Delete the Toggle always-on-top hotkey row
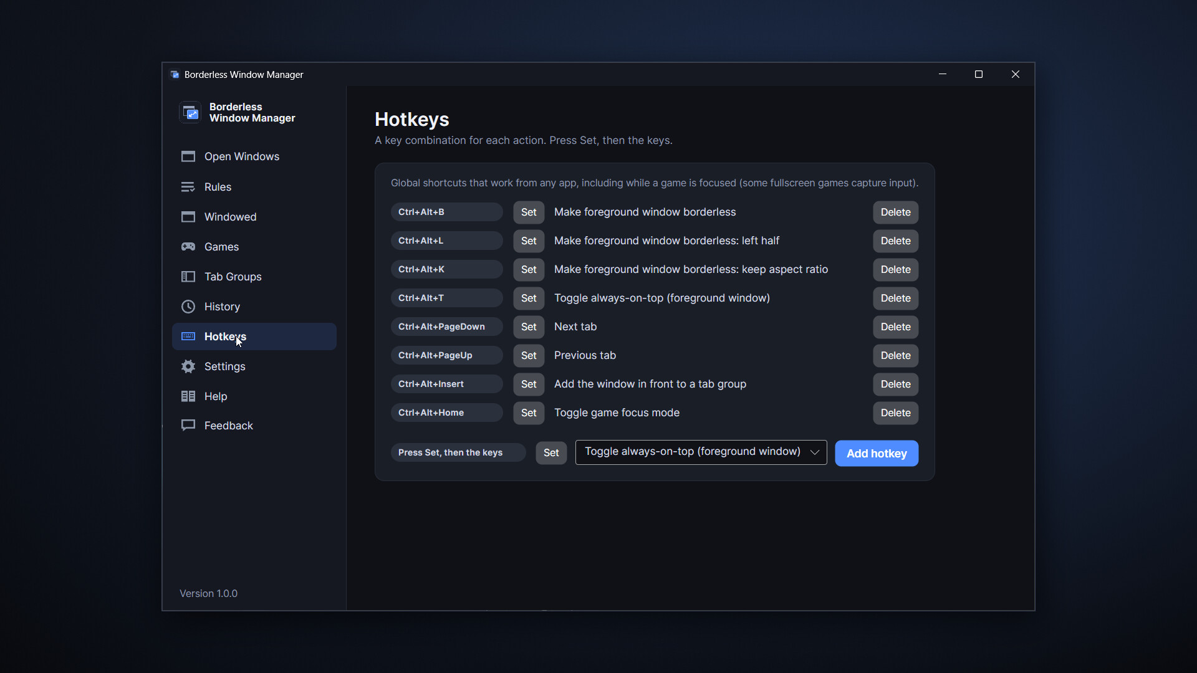The width and height of the screenshot is (1197, 673). pyautogui.click(x=895, y=298)
